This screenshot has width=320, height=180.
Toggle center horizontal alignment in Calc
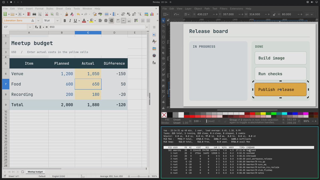coord(106,21)
